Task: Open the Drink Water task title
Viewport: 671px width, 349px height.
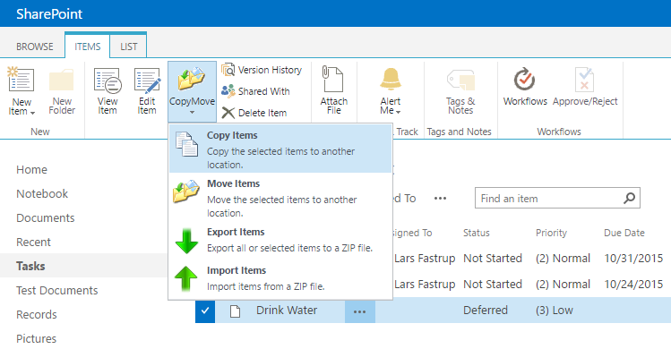Action: pos(287,311)
